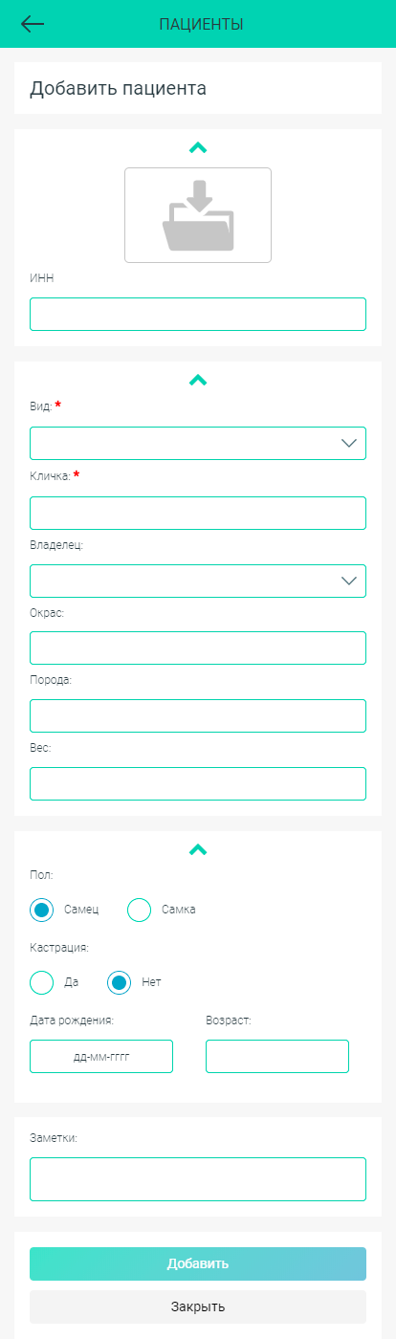
Task: Go back using the header arrow
Action: pos(33,24)
